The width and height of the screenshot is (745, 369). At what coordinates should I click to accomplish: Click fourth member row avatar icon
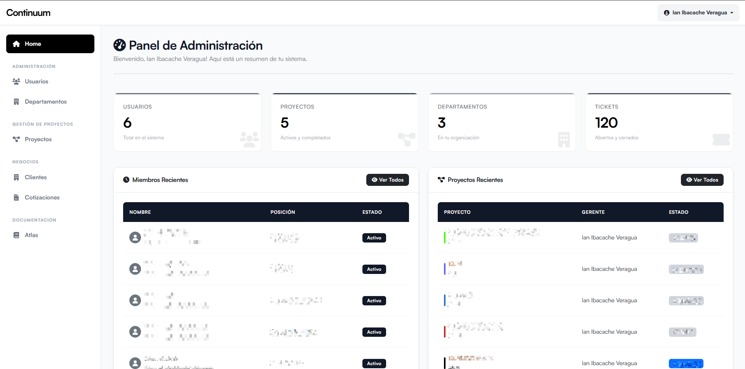coord(135,332)
